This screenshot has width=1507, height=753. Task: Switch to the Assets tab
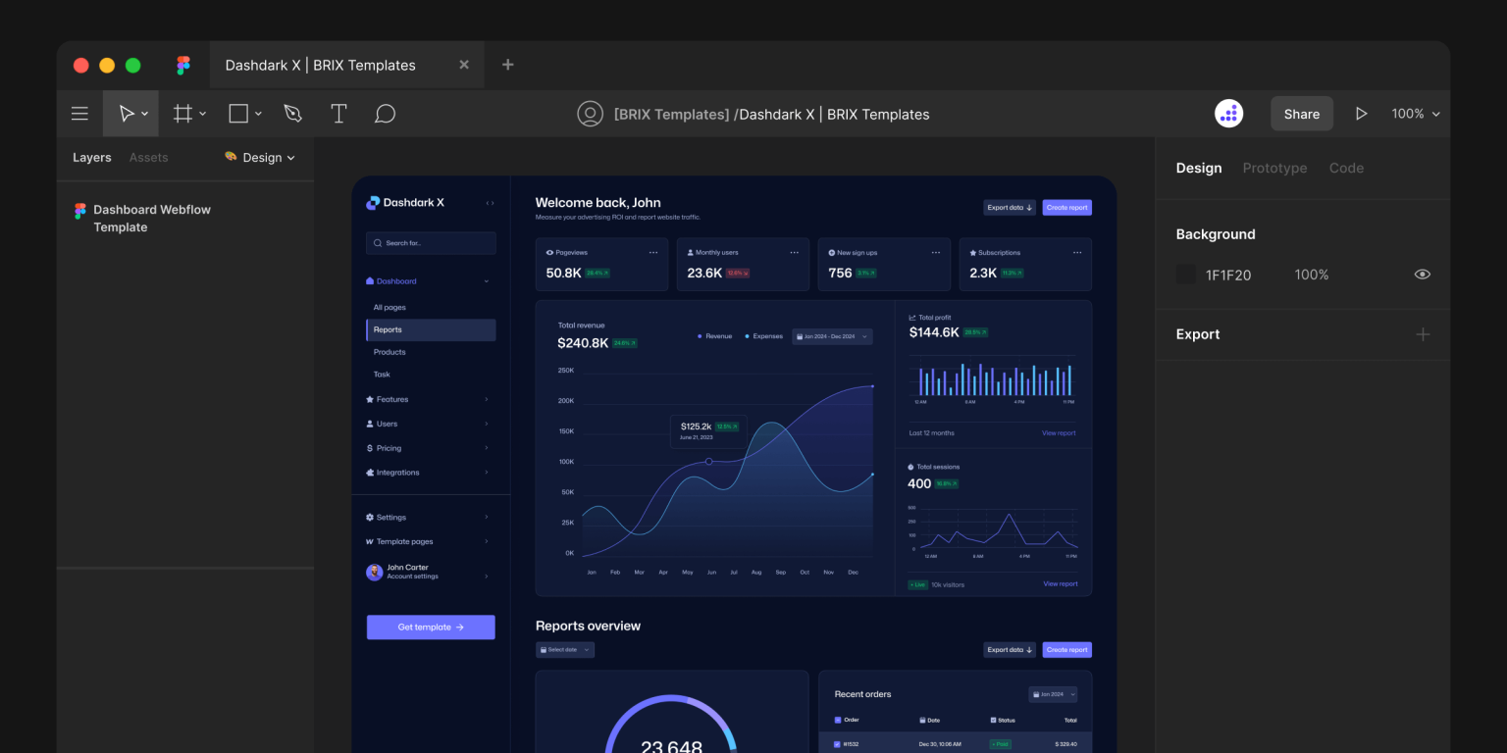[148, 157]
